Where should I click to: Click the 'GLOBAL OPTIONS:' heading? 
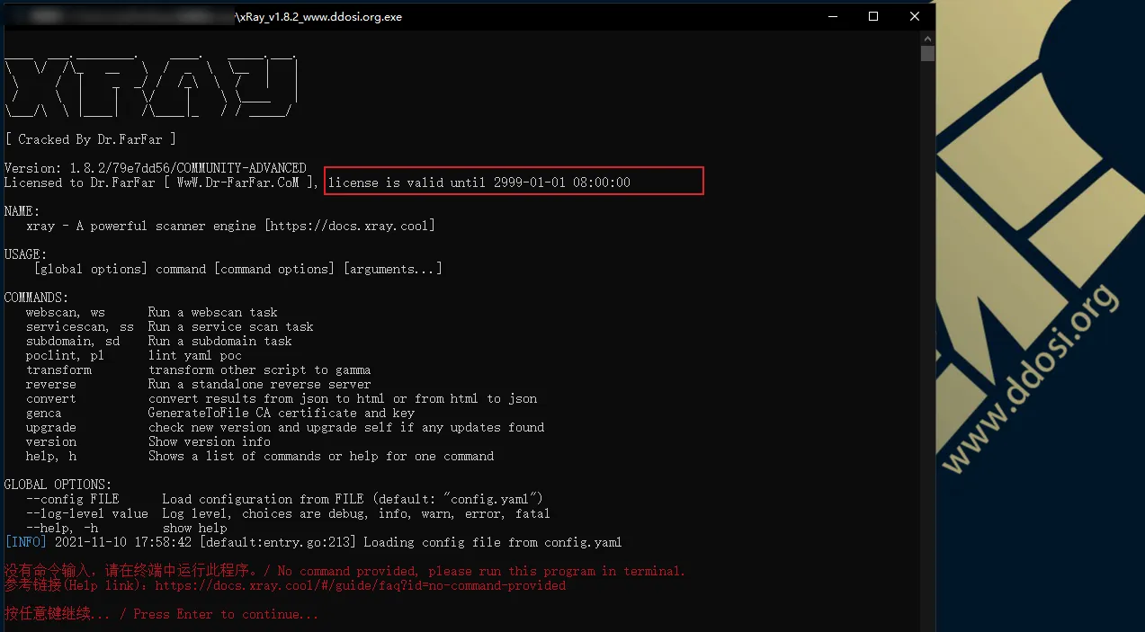pyautogui.click(x=58, y=485)
